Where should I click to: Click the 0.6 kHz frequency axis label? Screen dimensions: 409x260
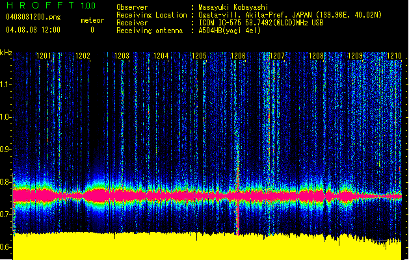[6, 247]
